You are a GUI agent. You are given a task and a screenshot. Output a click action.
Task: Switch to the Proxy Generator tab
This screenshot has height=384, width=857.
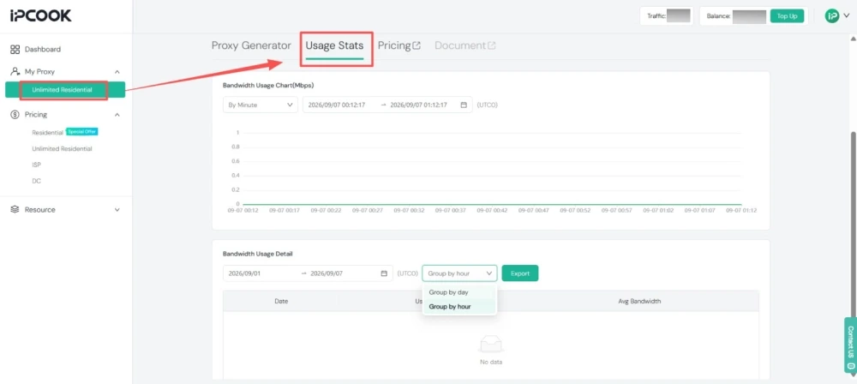click(x=251, y=45)
